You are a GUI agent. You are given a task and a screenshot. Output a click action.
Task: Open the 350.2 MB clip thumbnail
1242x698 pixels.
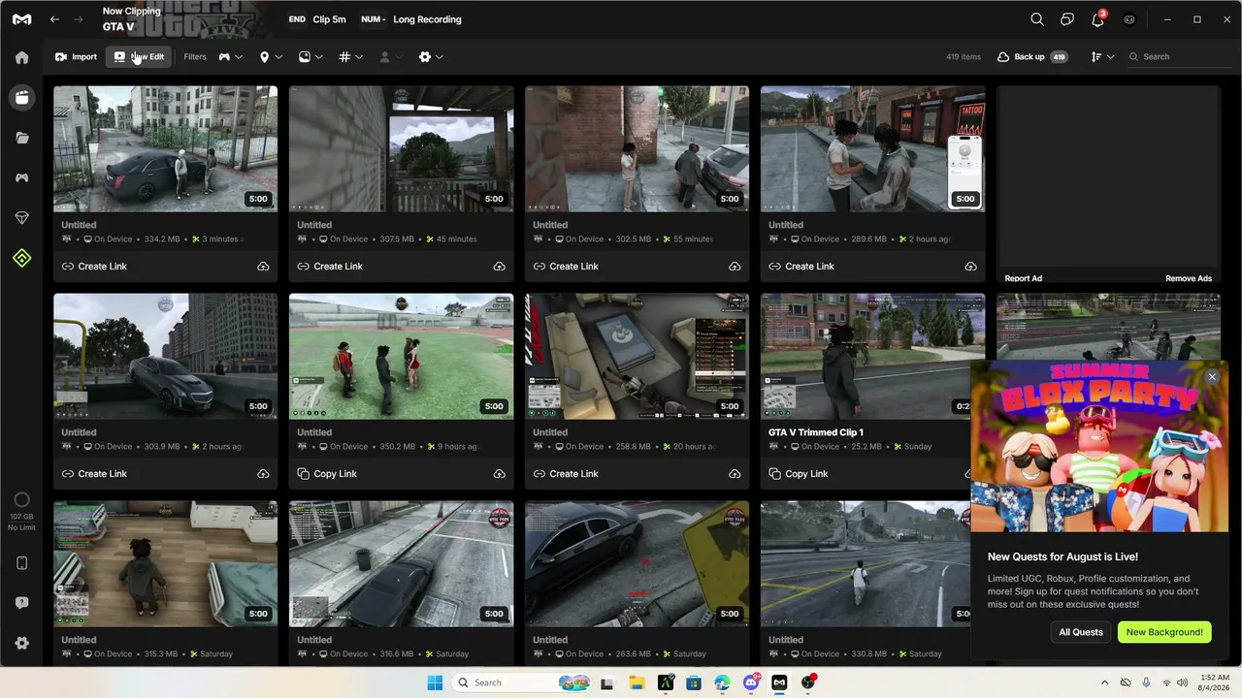pos(402,357)
